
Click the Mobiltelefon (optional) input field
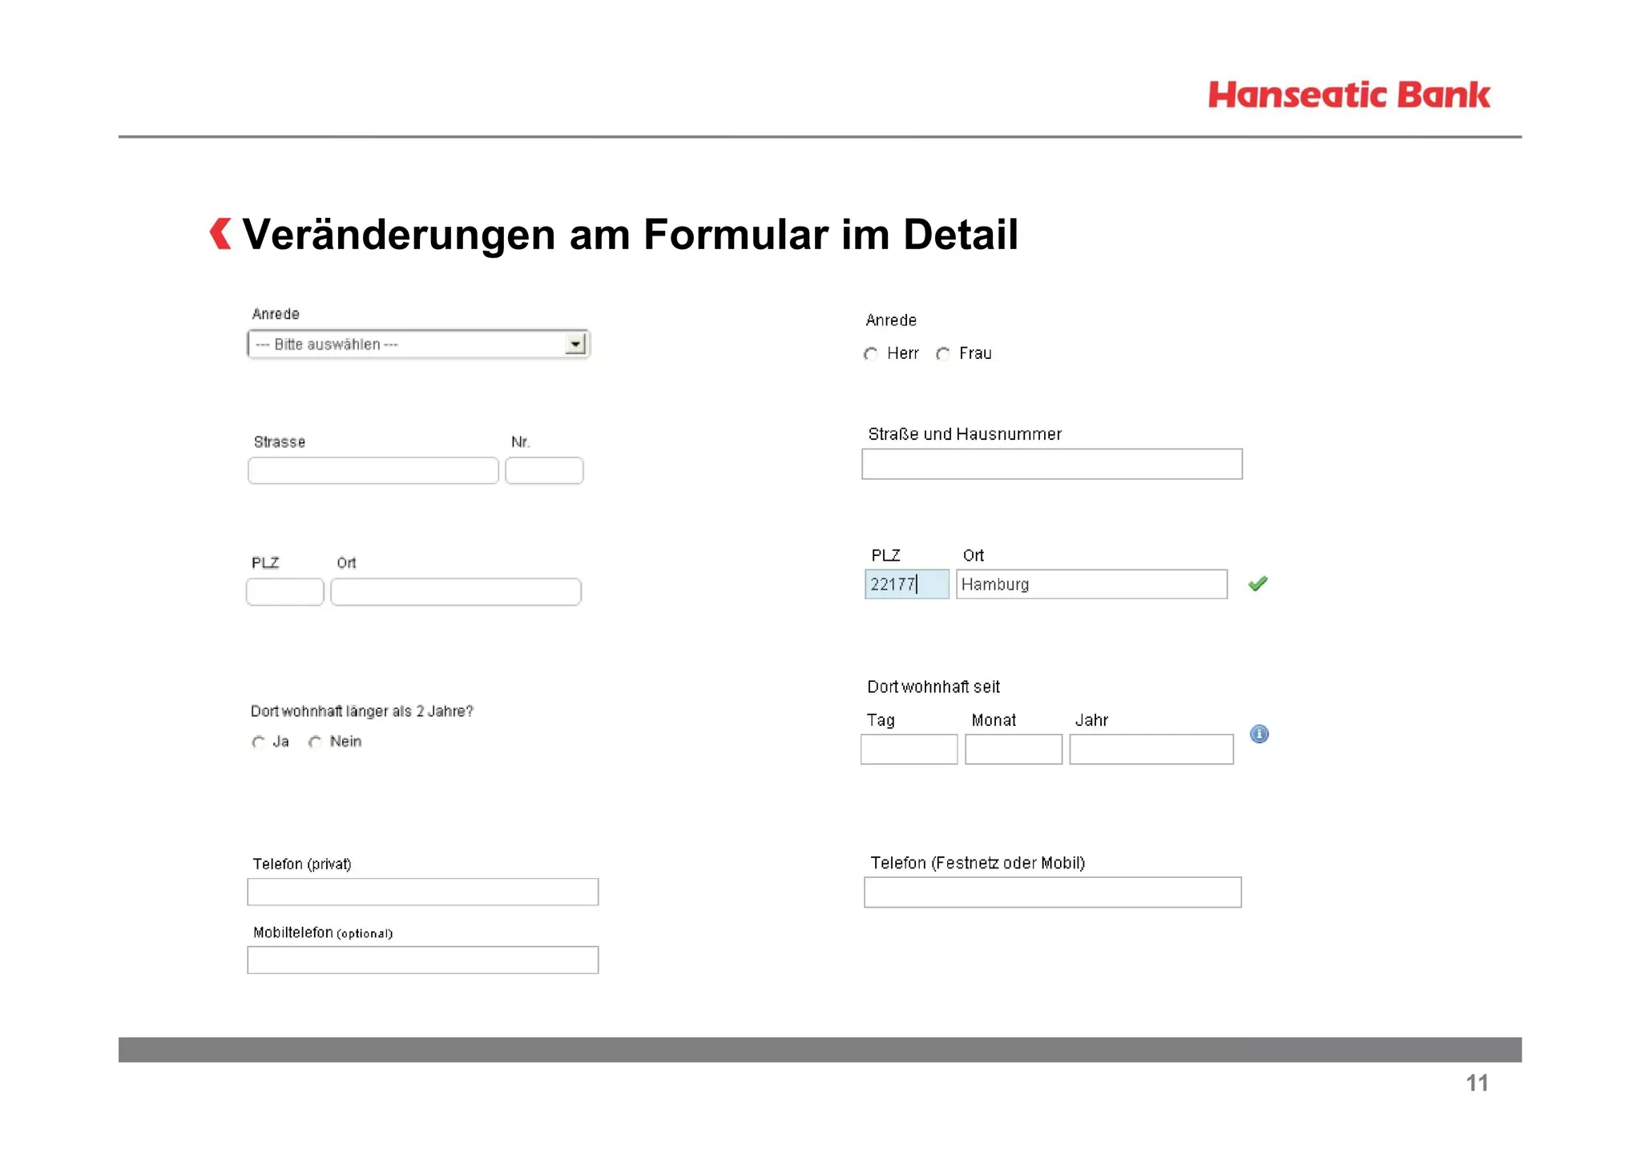click(x=423, y=960)
